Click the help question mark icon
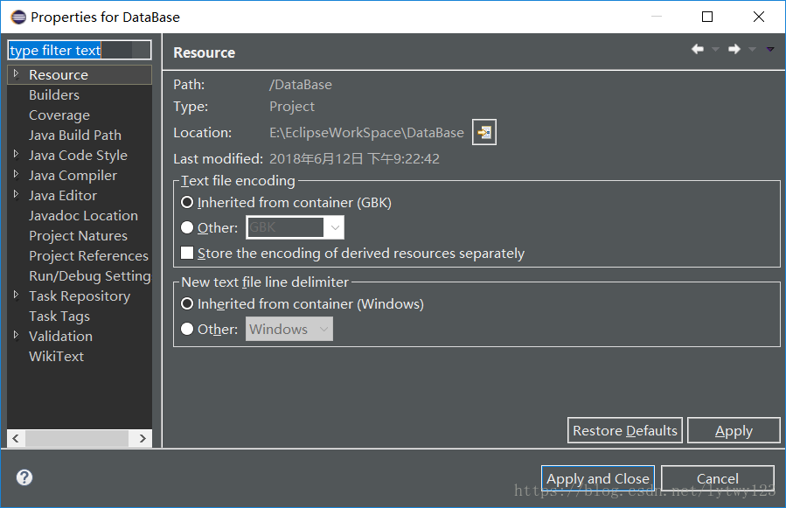Screen dimensions: 786x508 [24, 477]
